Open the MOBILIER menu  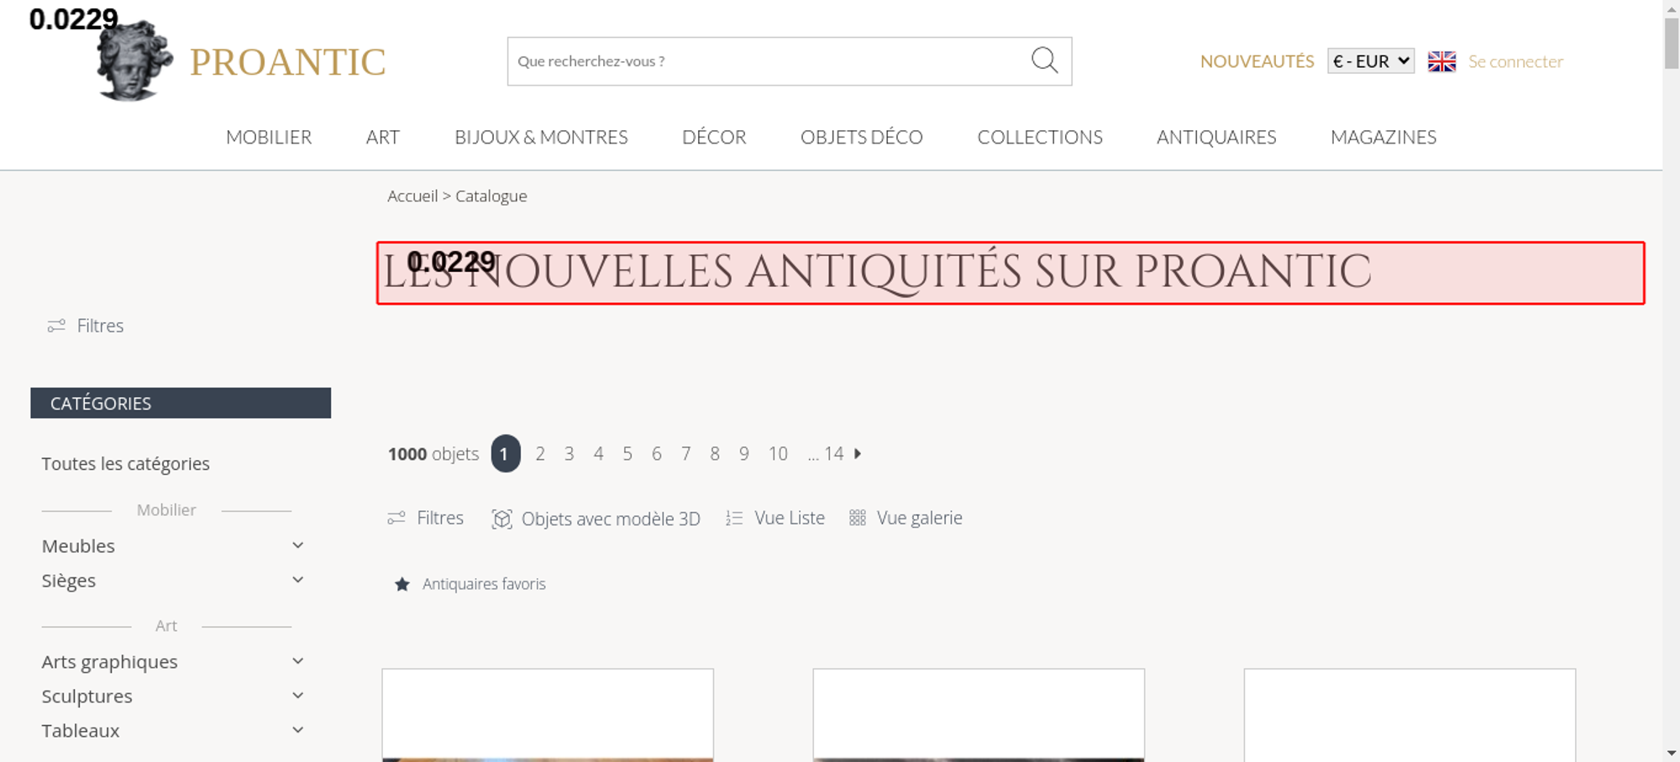[269, 137]
